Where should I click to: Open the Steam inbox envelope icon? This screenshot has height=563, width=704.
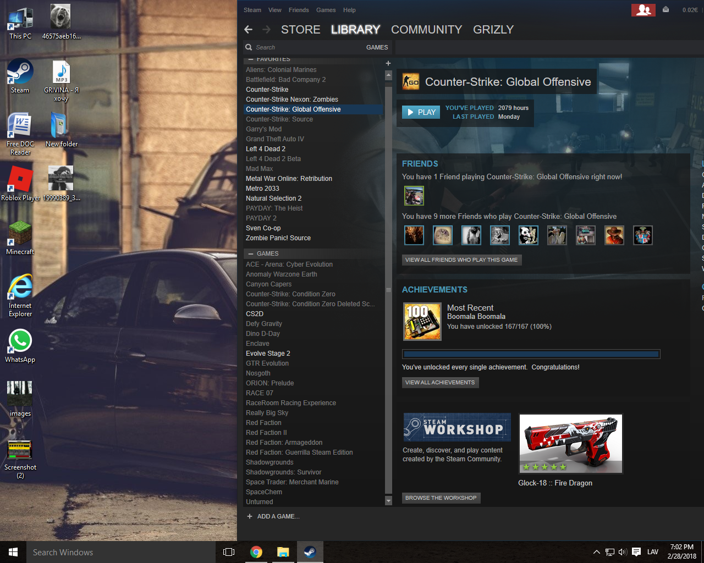(x=665, y=10)
